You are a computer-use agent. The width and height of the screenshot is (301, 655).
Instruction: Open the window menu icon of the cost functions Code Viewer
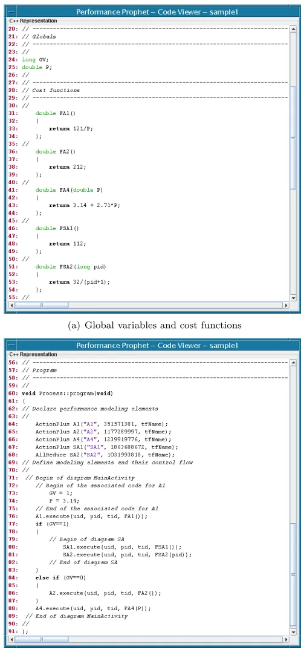(x=11, y=12)
